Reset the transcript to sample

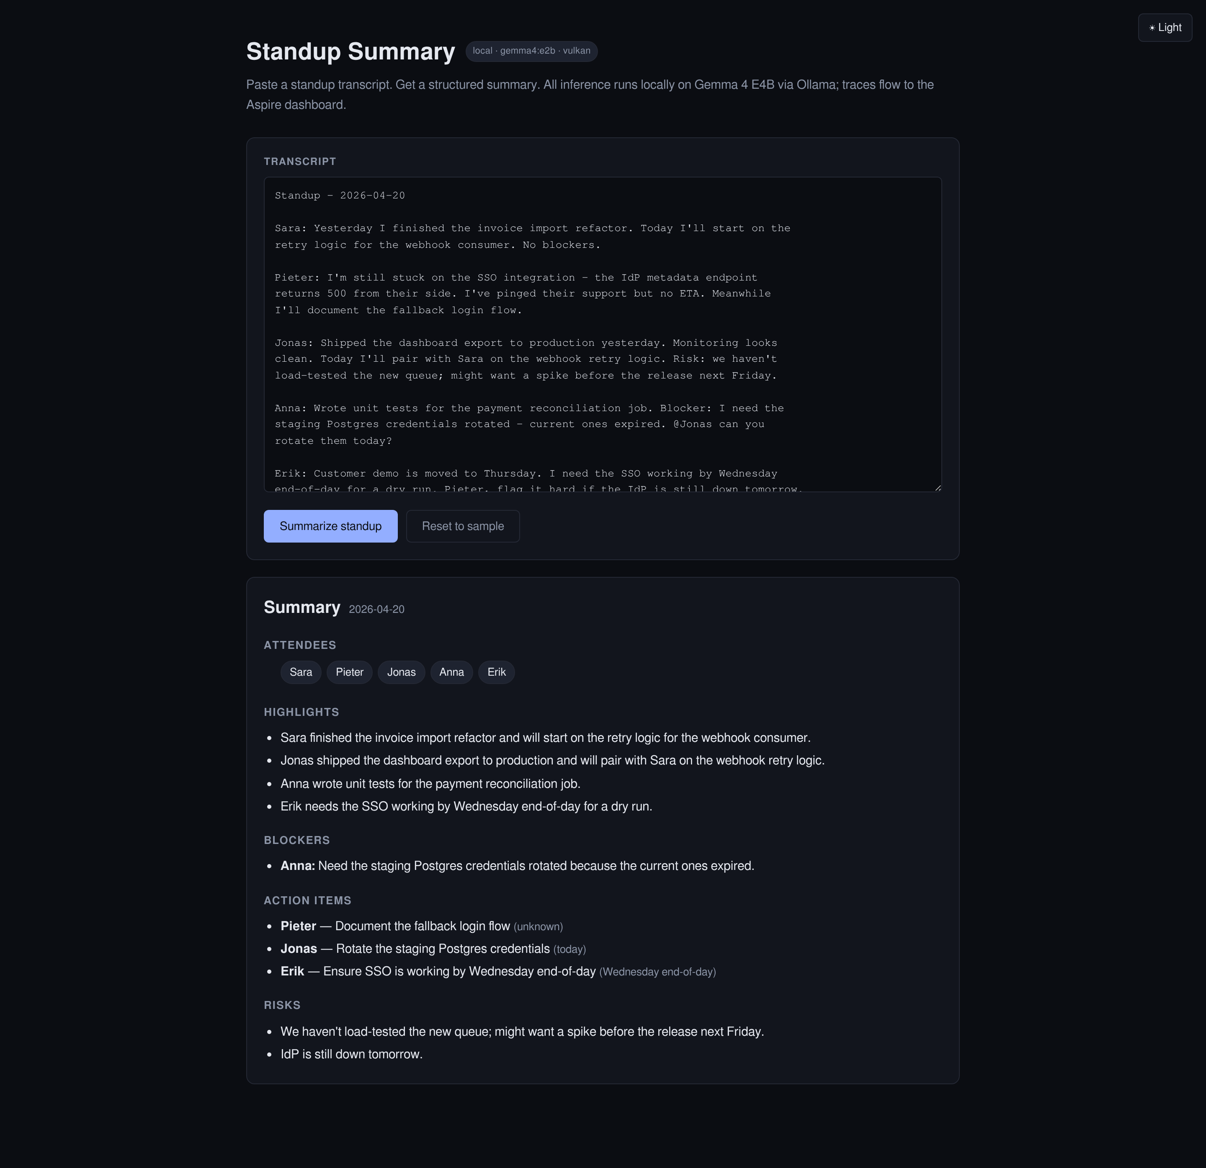click(462, 526)
